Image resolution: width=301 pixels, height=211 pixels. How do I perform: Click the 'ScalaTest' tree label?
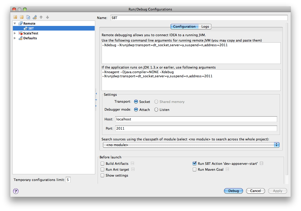pos(31,33)
